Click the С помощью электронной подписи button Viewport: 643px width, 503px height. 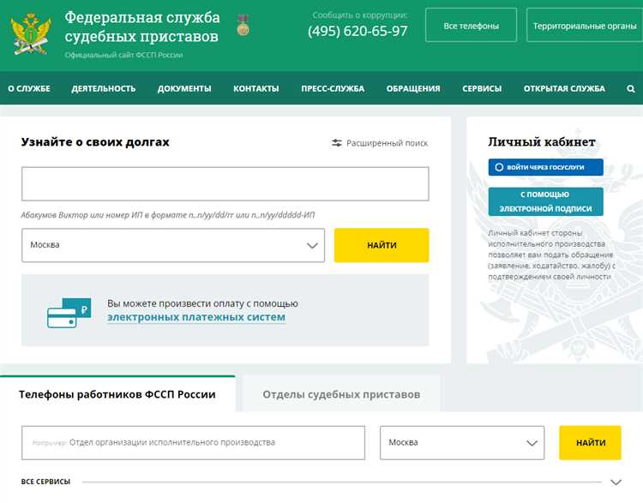click(x=545, y=201)
